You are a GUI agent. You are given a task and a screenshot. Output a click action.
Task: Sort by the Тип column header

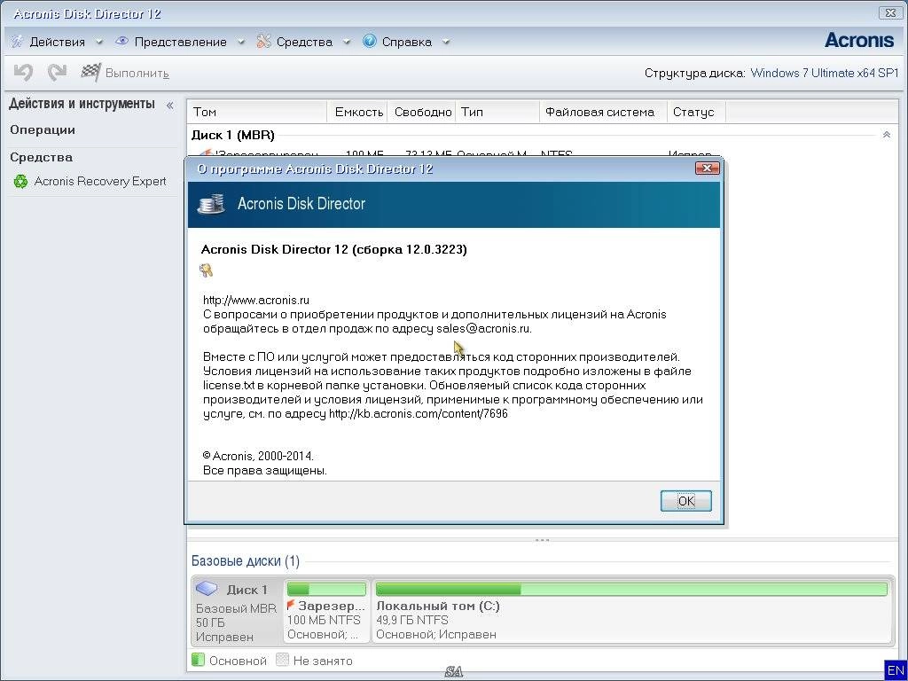[x=497, y=112]
